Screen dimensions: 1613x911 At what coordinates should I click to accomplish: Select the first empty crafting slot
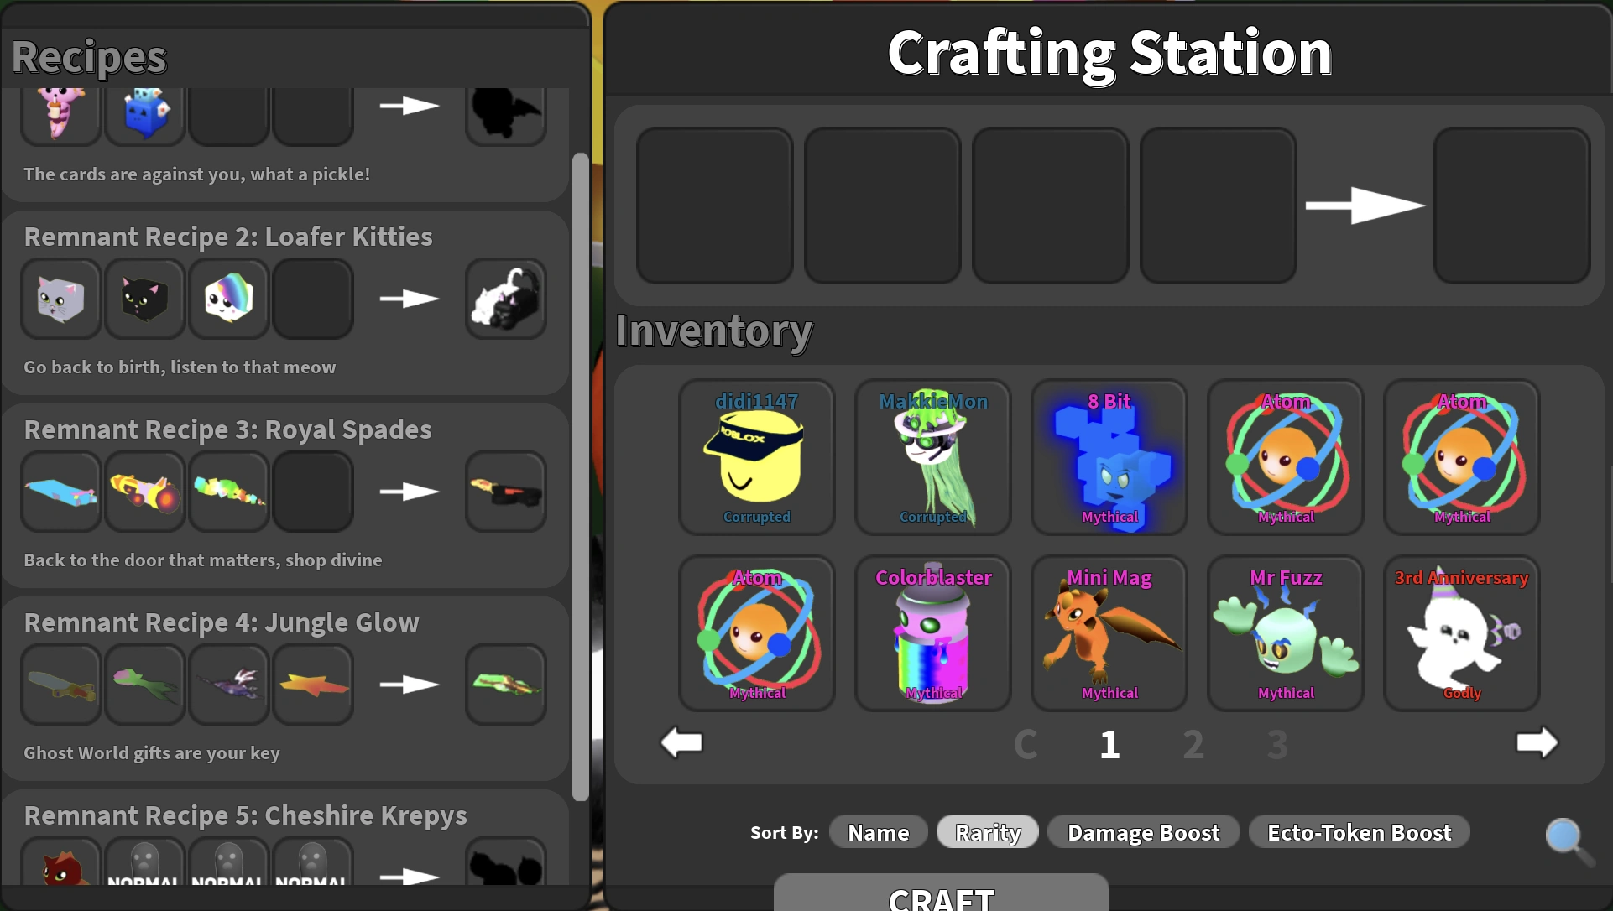(714, 206)
